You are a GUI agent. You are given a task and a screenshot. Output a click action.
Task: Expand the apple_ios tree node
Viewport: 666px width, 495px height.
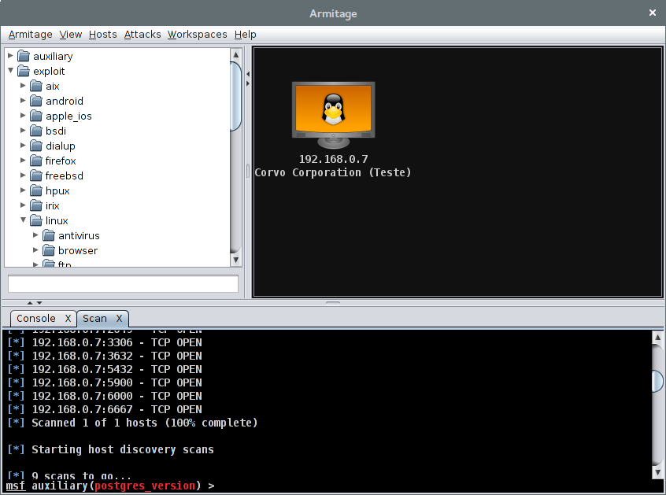coord(23,116)
